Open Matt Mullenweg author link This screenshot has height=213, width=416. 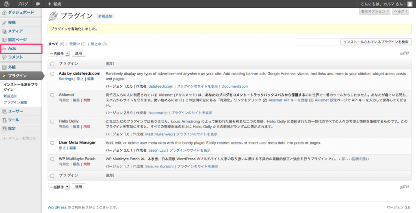159,134
